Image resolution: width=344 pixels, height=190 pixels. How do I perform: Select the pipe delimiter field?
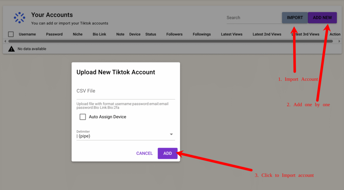pyautogui.click(x=121, y=136)
